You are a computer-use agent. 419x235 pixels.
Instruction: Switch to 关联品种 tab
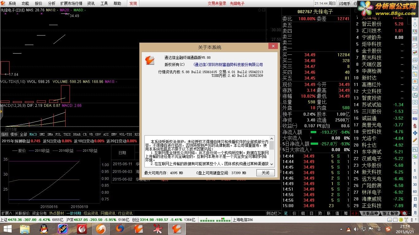point(370,213)
